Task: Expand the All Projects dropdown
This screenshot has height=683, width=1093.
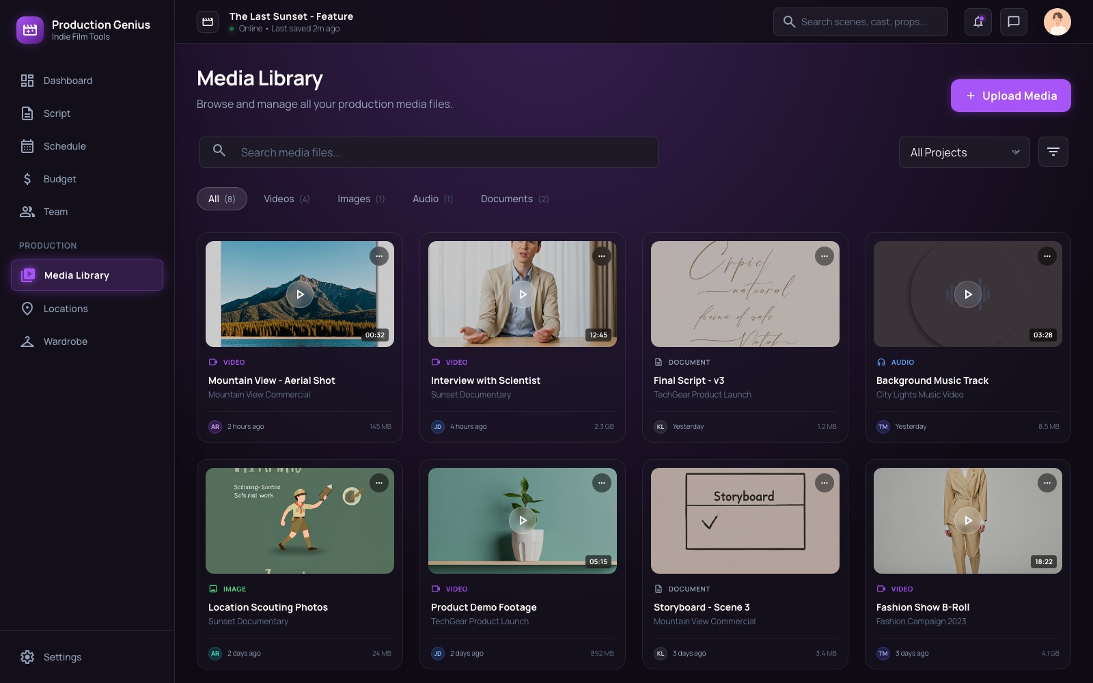Action: point(965,152)
